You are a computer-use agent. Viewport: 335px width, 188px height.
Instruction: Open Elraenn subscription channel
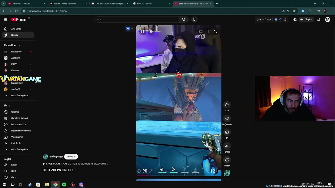click(x=18, y=70)
